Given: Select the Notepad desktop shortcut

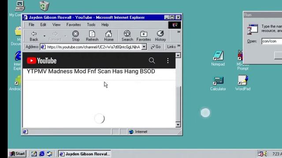Looking at the screenshot, I should click(x=218, y=58).
